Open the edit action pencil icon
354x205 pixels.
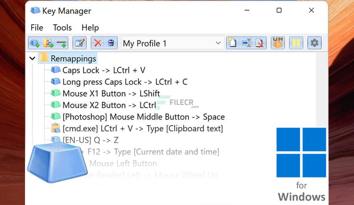click(80, 43)
